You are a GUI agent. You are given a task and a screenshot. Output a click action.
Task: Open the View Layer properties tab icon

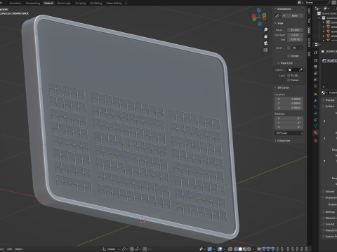pyautogui.click(x=316, y=73)
